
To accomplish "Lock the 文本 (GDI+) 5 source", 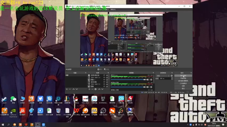I will 107,84.
